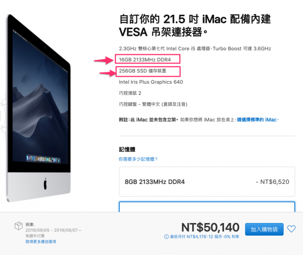Image resolution: width=303 pixels, height=255 pixels.
Task: Click the Apple logo on iMac image
Action: pos(45,184)
